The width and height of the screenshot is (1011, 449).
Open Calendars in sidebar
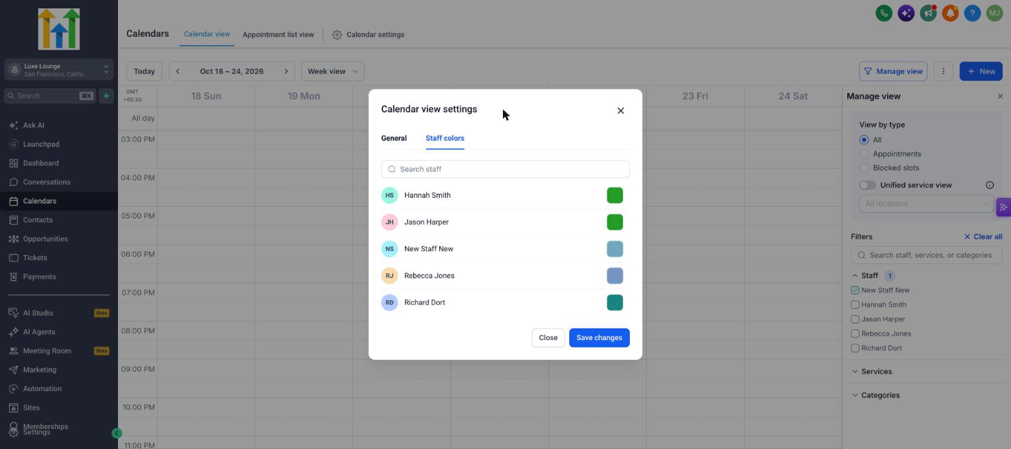(x=59, y=201)
